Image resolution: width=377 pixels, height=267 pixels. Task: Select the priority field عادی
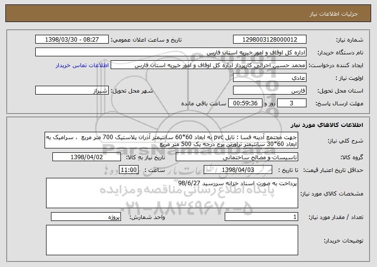269,78
